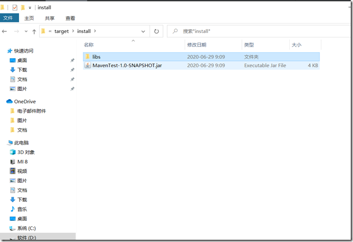The height and width of the screenshot is (242, 353).
Task: Open pinned 下载 under quick access
Action: point(22,70)
